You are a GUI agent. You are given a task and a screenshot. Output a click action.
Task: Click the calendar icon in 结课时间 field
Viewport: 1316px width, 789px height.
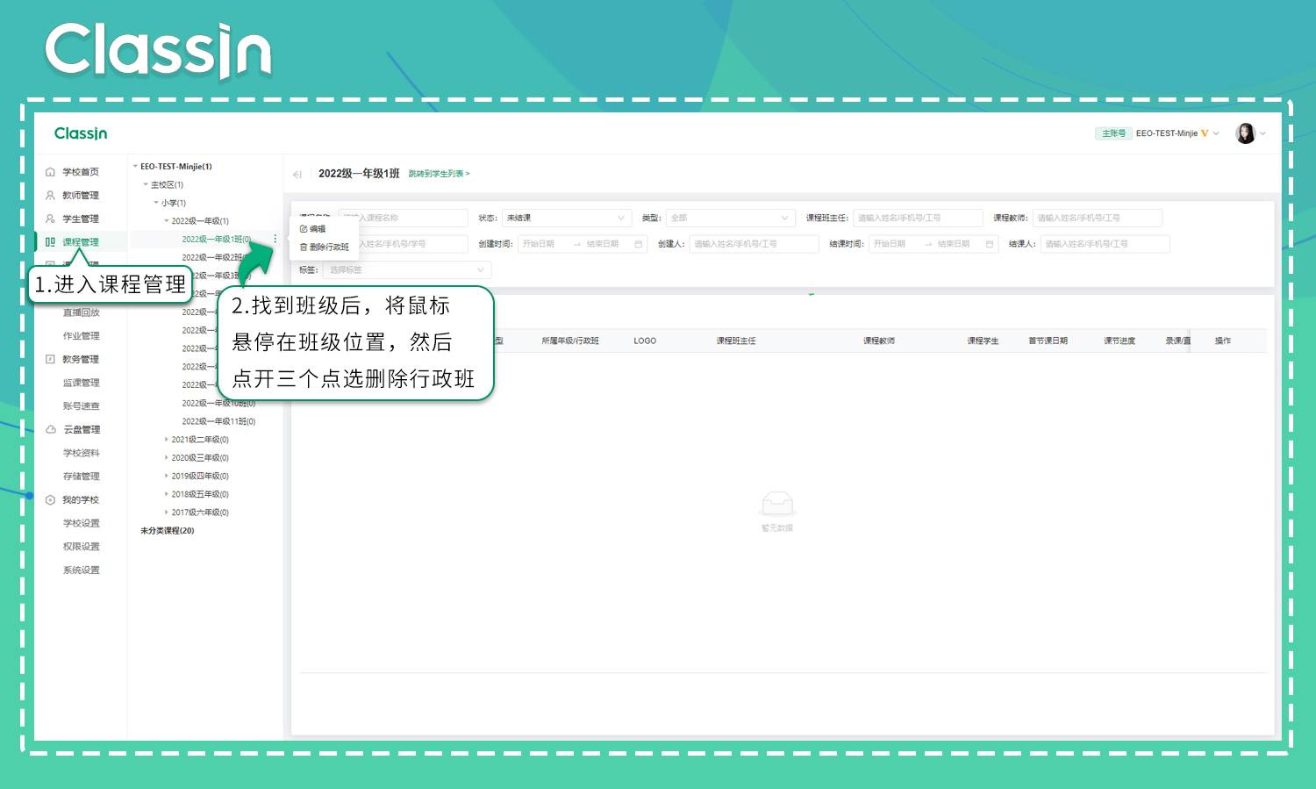coord(989,244)
